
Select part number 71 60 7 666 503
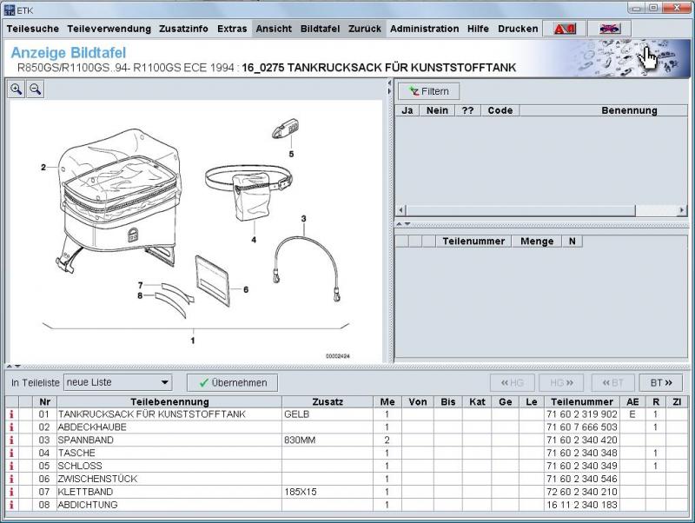pyautogui.click(x=581, y=427)
